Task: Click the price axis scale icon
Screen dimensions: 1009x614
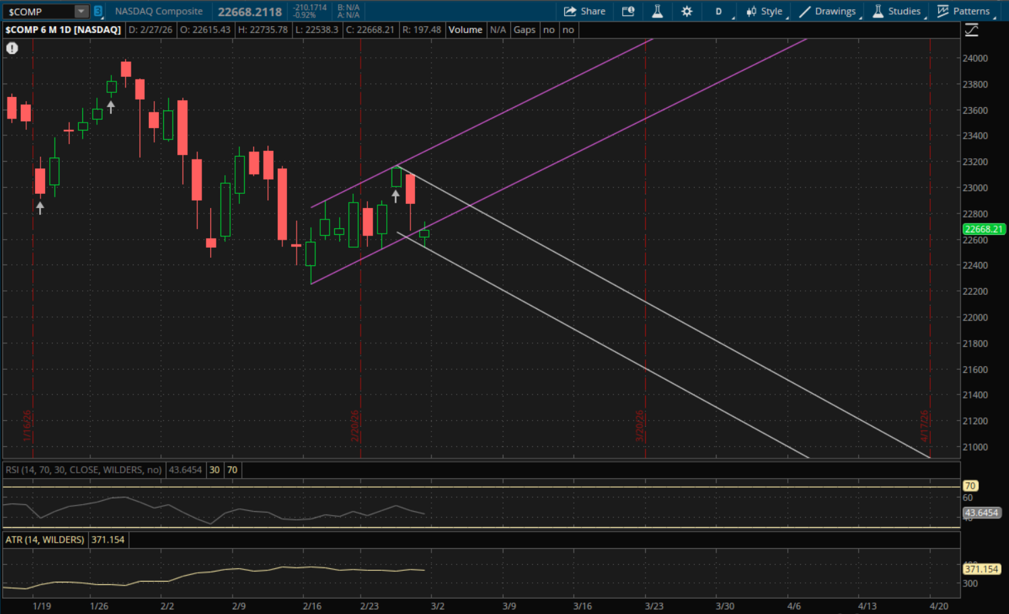Action: click(971, 30)
